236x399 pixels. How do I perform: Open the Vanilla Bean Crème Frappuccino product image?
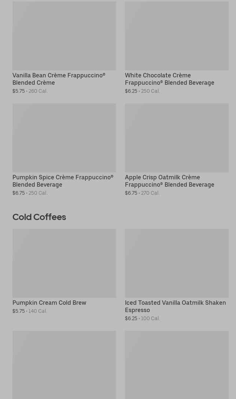pyautogui.click(x=64, y=36)
